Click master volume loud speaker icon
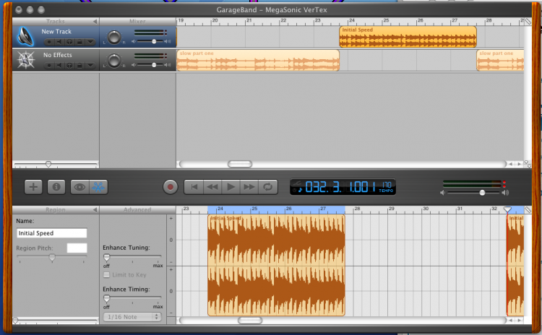The image size is (542, 335). (x=505, y=193)
